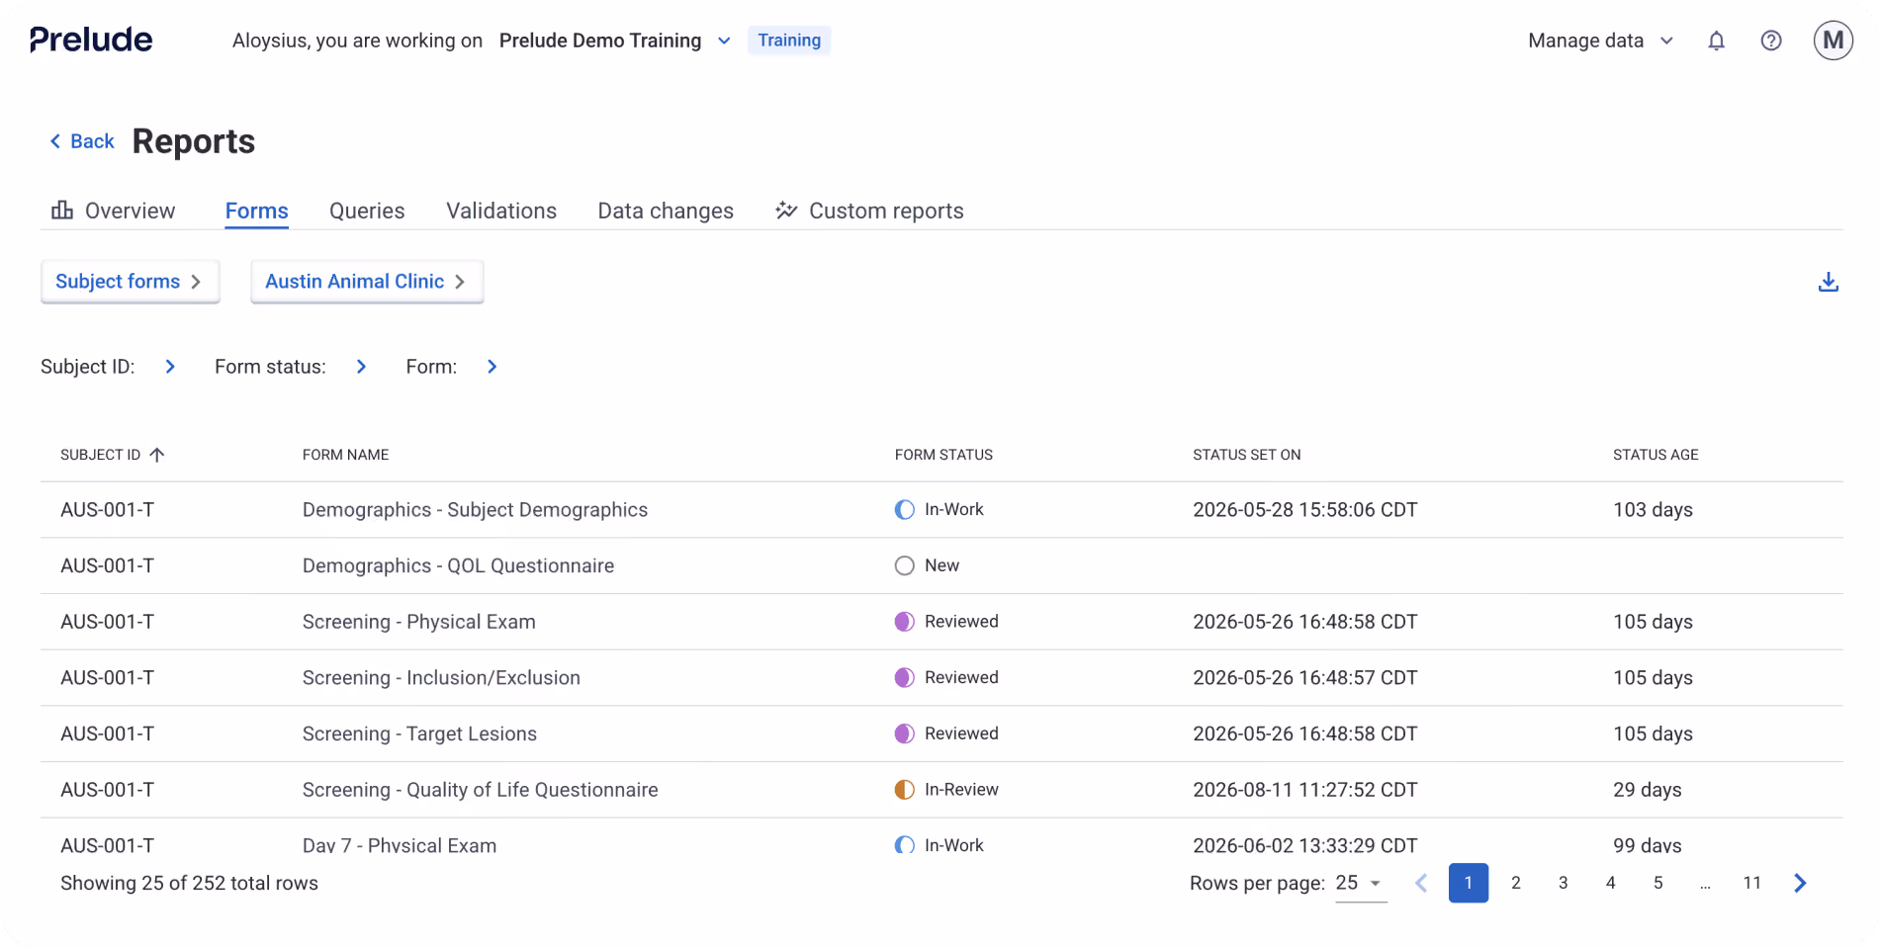Go to previous page arrow
This screenshot has width=1879, height=947.
pos(1421,883)
